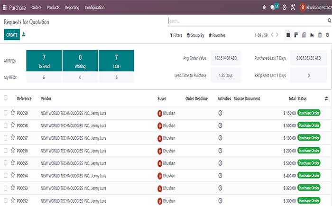The height and width of the screenshot is (206, 332).
Task: Select the P00057 row checkbox
Action: coord(6,138)
